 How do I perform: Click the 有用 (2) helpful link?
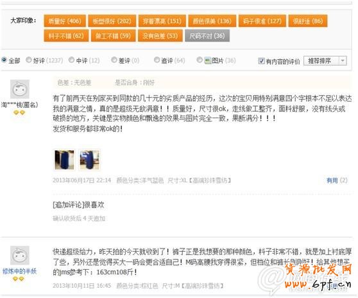tap(337, 180)
